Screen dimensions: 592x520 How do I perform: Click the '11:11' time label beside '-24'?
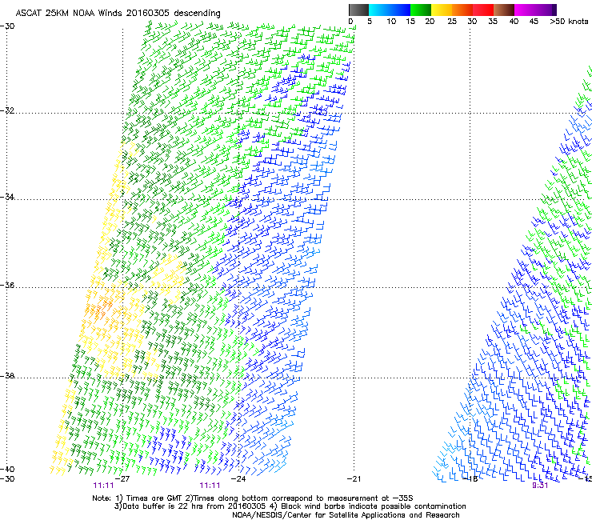(210, 486)
